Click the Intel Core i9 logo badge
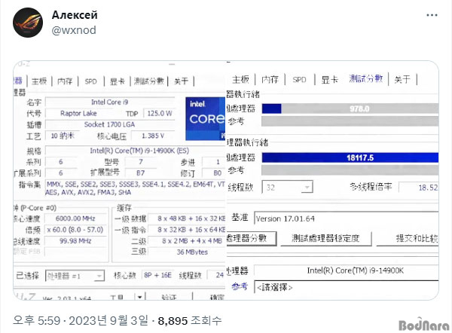The image size is (452, 333). click(205, 119)
